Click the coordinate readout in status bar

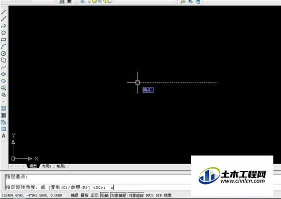click(32, 195)
